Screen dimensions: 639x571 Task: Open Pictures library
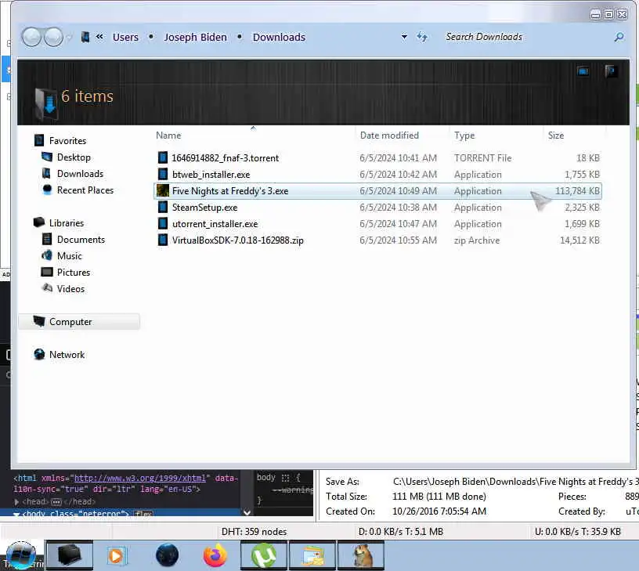74,273
